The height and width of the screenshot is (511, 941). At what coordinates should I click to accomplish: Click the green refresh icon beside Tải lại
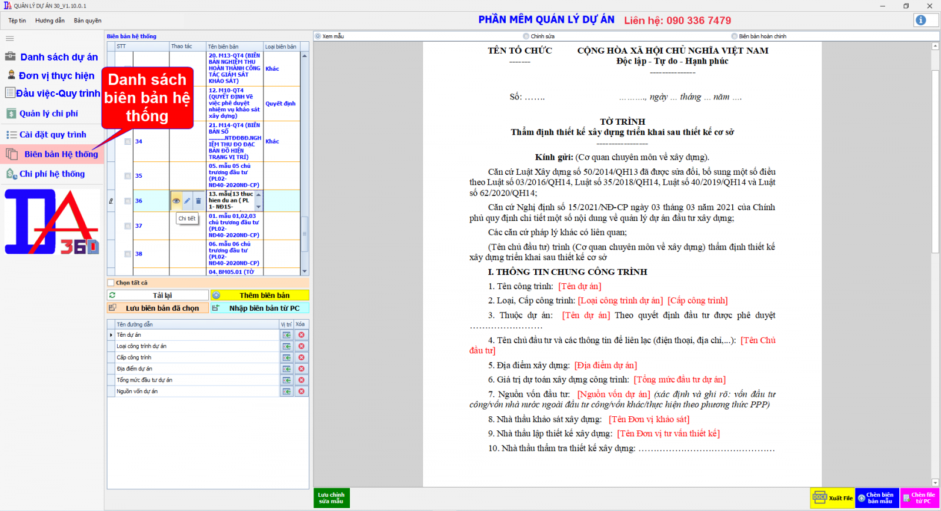112,295
